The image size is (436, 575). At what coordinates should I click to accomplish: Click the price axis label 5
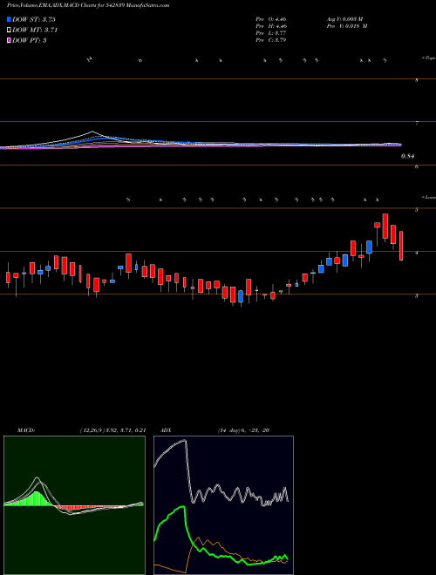click(x=417, y=210)
